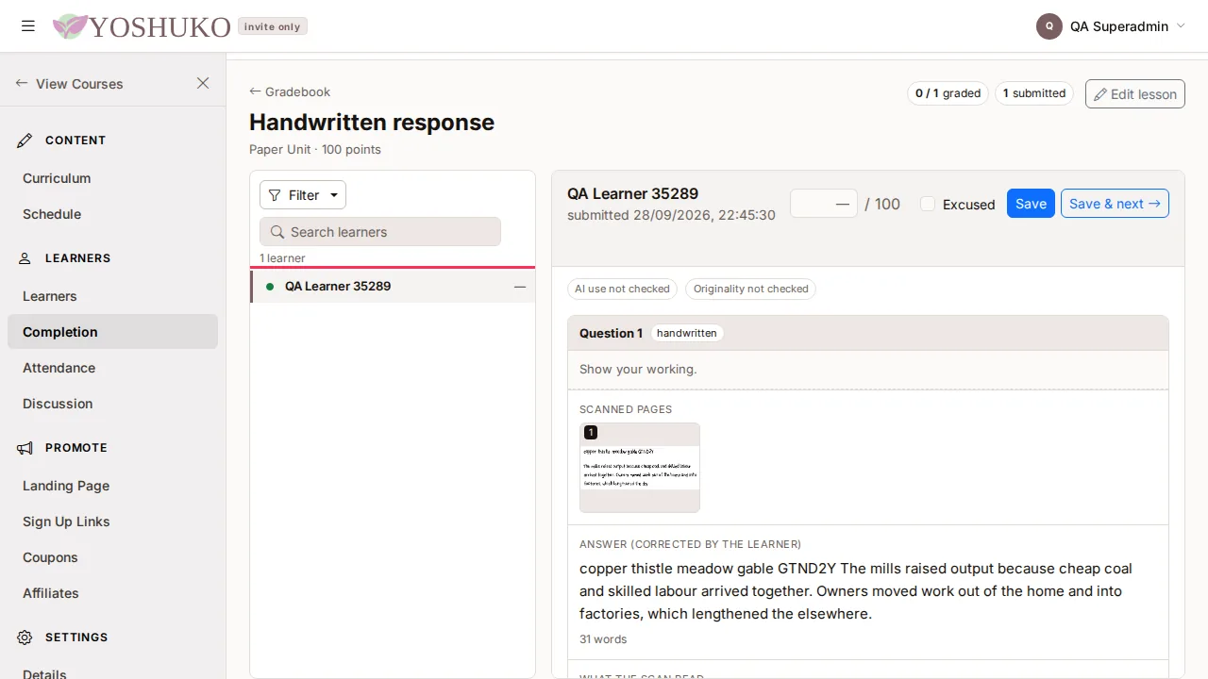Open Attendance in the sidebar

[x=59, y=368]
